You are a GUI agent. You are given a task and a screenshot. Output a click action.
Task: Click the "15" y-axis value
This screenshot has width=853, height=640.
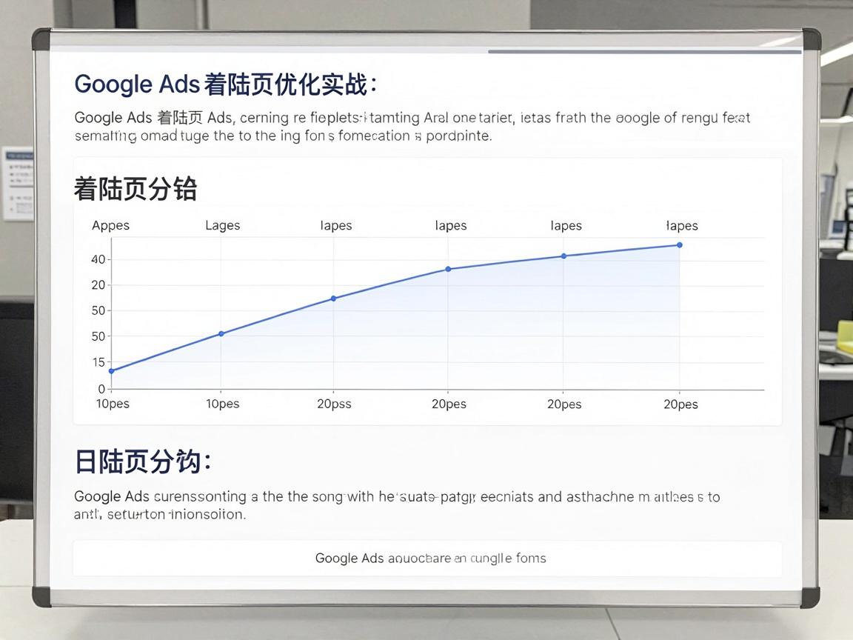coord(98,362)
